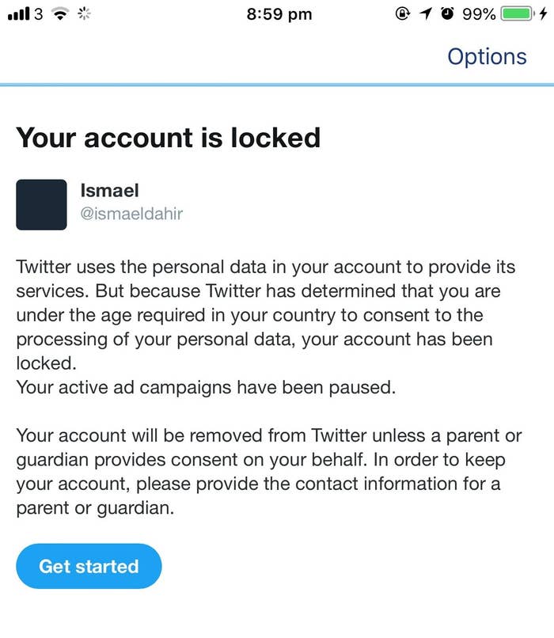Tap the parent or guardian consent paragraph
The width and height of the screenshot is (554, 638).
pyautogui.click(x=268, y=472)
